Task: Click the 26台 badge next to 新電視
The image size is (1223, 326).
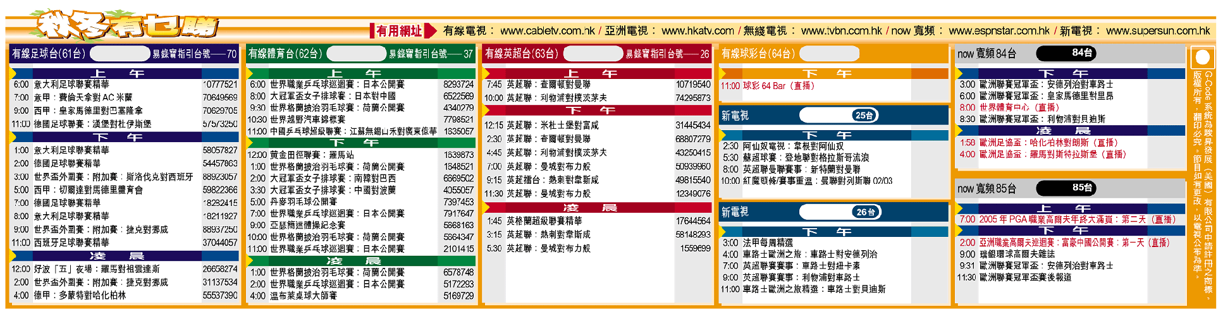Action: (x=865, y=212)
